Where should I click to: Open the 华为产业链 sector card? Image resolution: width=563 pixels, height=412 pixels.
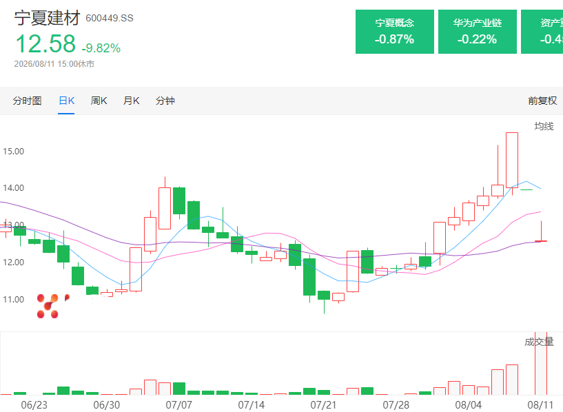pos(477,32)
